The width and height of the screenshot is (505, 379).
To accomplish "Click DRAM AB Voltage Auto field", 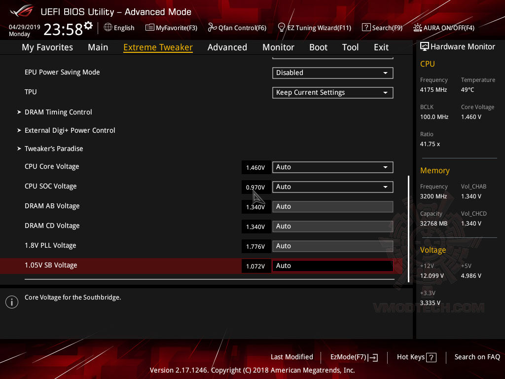I will click(x=333, y=207).
